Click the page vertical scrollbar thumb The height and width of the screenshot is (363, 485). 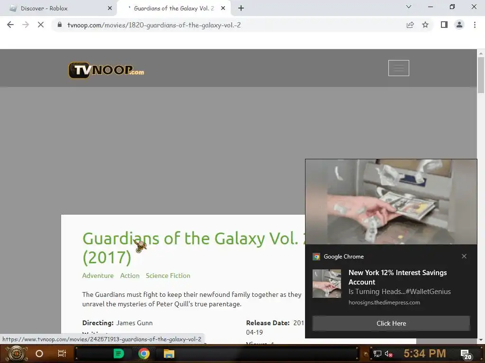tap(481, 75)
